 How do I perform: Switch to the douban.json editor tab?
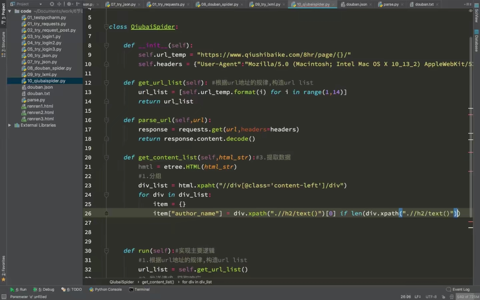[356, 4]
